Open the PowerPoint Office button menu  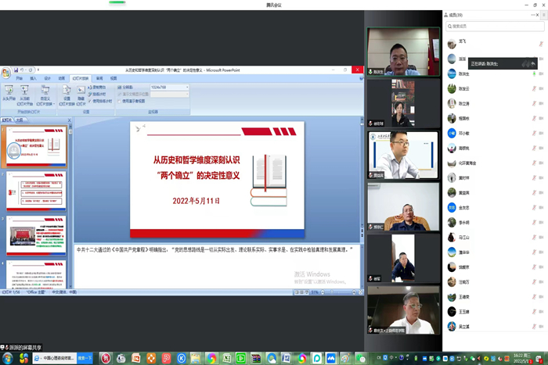[x=6, y=73]
